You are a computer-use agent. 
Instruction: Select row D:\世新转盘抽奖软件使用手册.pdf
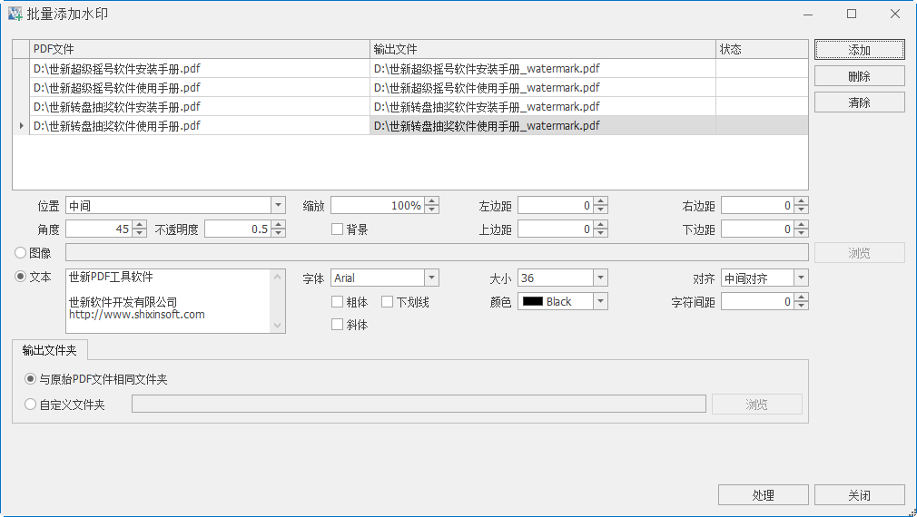pos(200,125)
